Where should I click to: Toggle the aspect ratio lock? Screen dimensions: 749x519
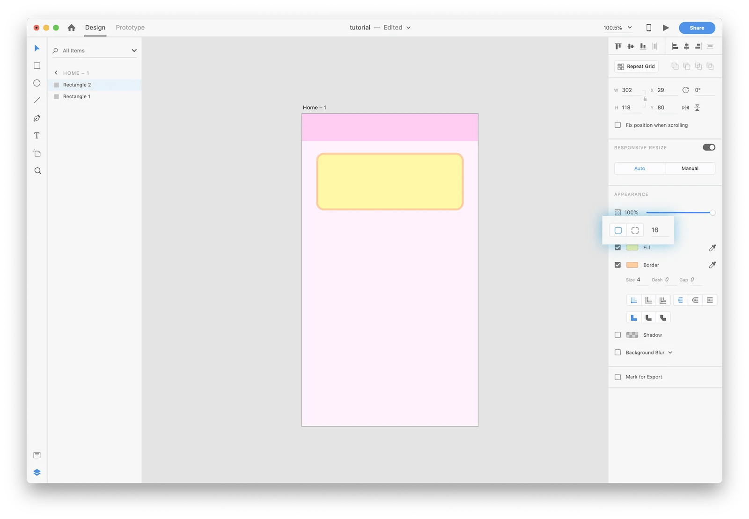pos(645,99)
